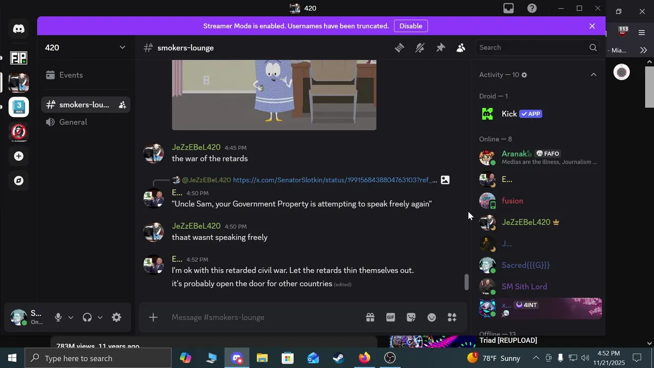Select the FIP server icon
Viewport: 654px width, 368px height.
click(19, 58)
